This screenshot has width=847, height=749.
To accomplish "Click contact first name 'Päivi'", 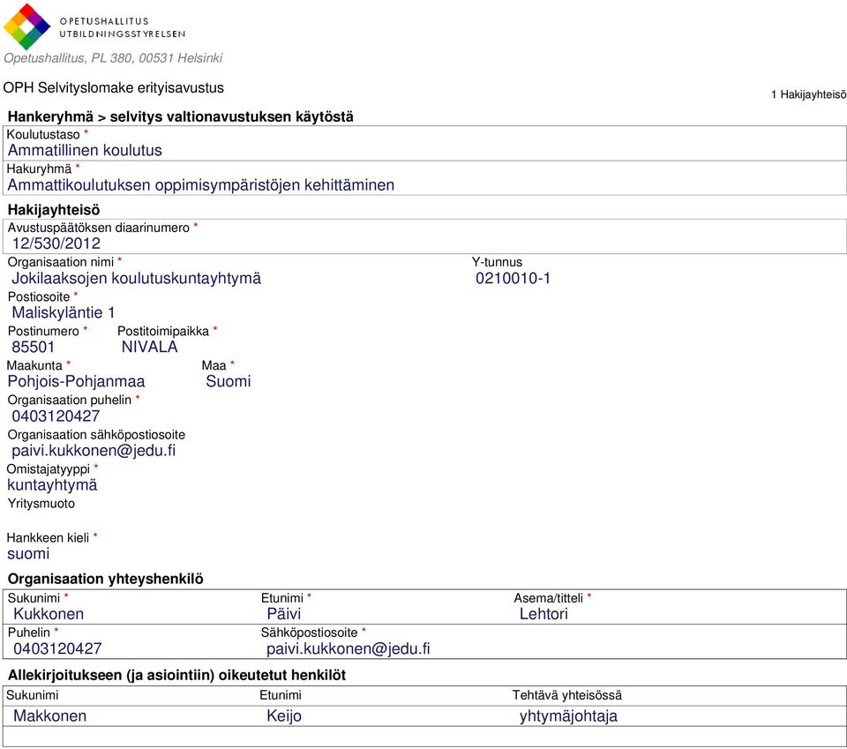I will pos(284,614).
